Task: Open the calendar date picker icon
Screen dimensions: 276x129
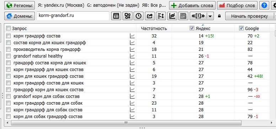Action: click(116, 16)
